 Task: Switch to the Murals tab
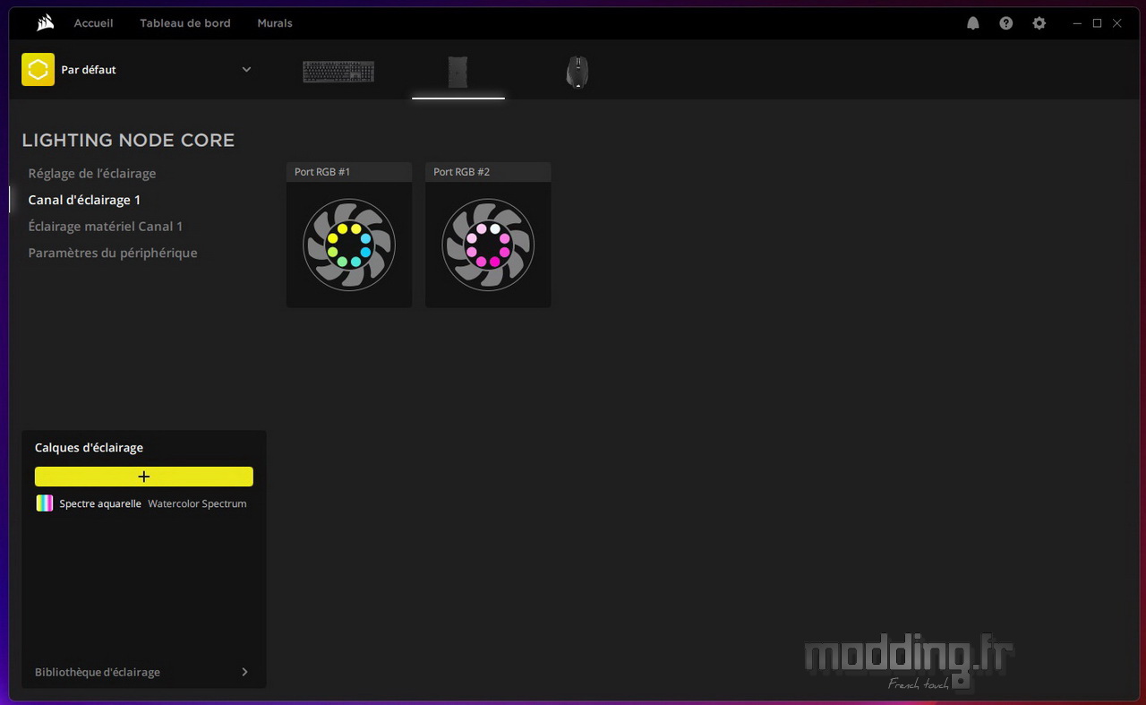pyautogui.click(x=275, y=23)
